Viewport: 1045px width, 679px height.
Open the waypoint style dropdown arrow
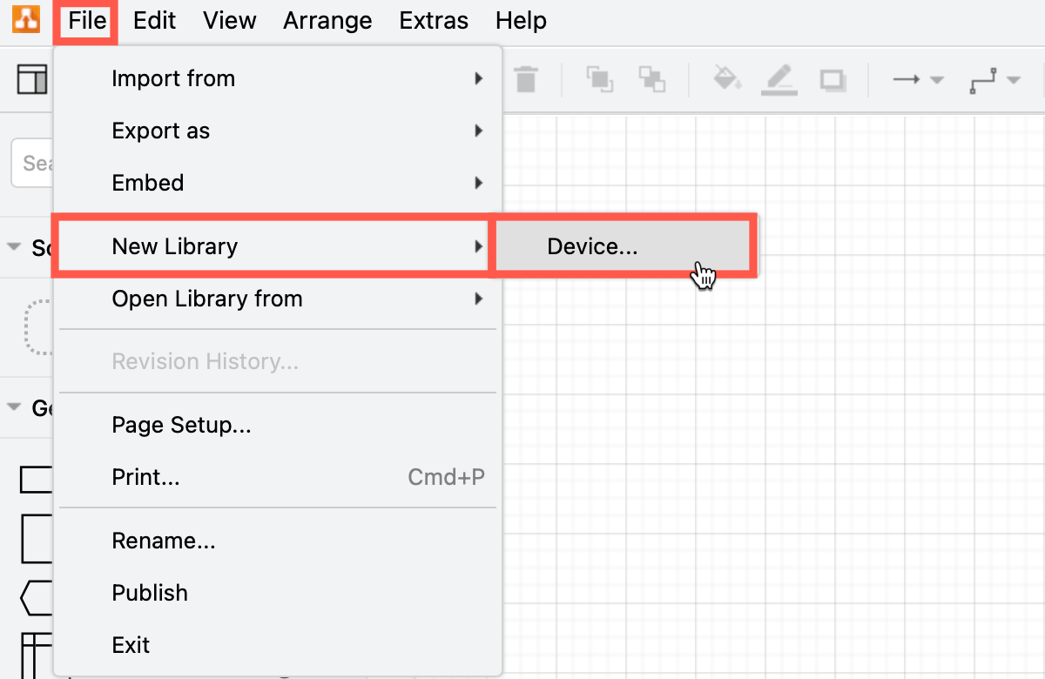click(x=1013, y=79)
